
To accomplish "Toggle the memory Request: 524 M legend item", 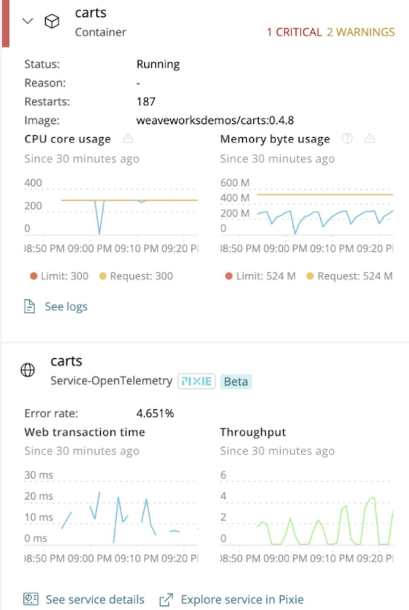I will tap(350, 276).
